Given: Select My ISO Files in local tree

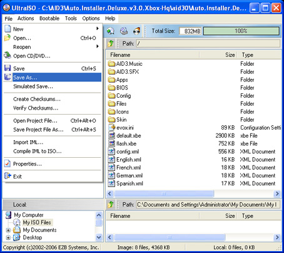Looking at the screenshot, I should point(37,222).
